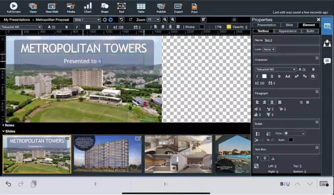Screen dimensions: 334x195
Task: Open the Stroke color swatch
Action: tap(202, 27)
